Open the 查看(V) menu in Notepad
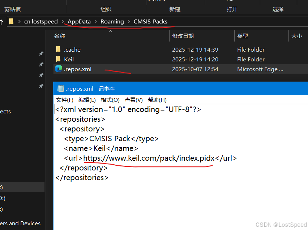This screenshot has height=230, width=308. click(x=133, y=100)
